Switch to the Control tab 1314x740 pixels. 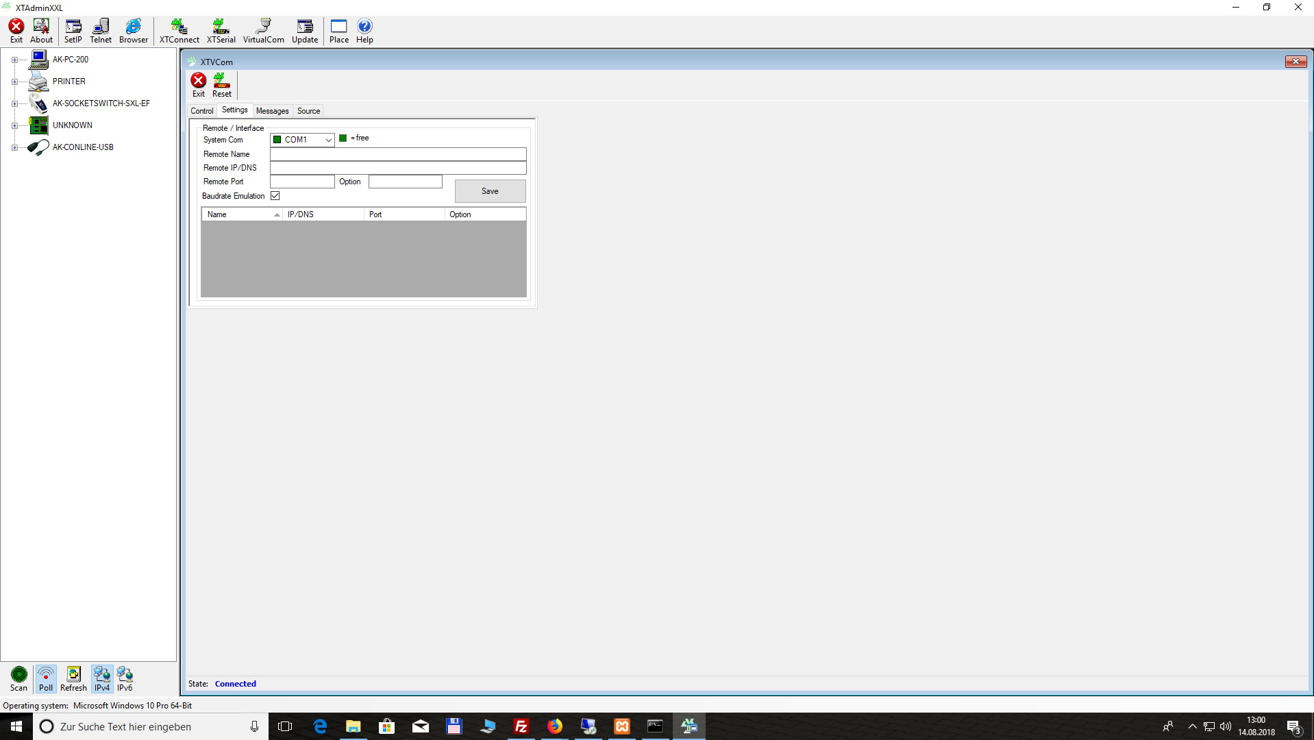tap(202, 111)
